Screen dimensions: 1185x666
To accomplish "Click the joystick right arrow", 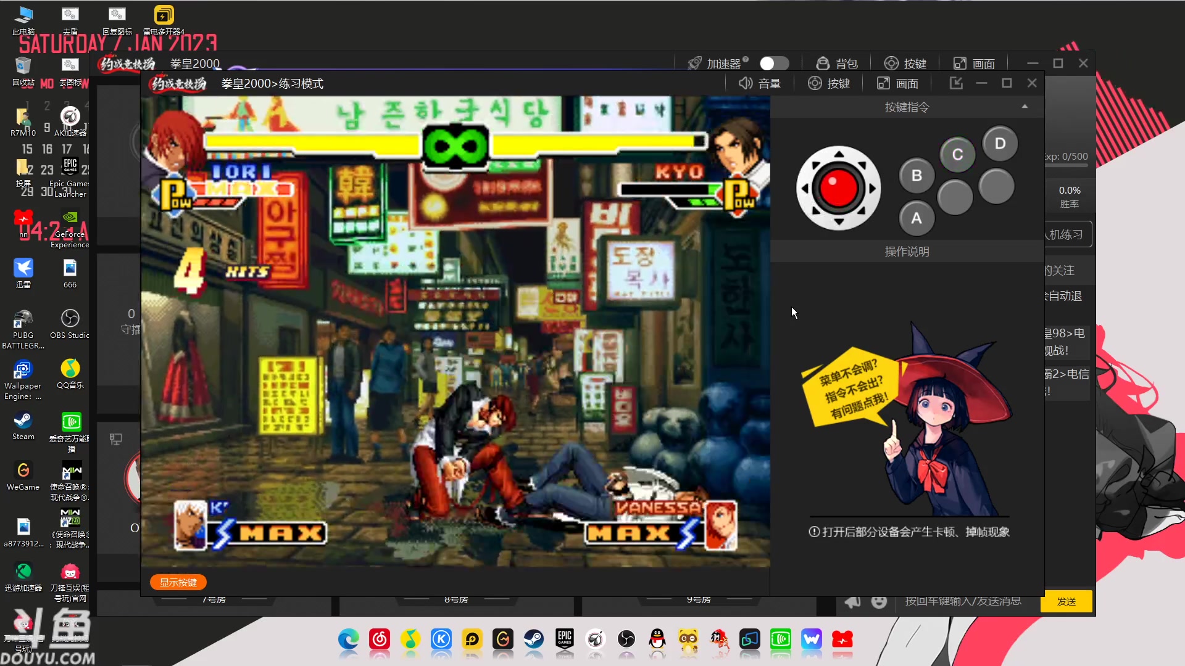I will click(x=872, y=188).
